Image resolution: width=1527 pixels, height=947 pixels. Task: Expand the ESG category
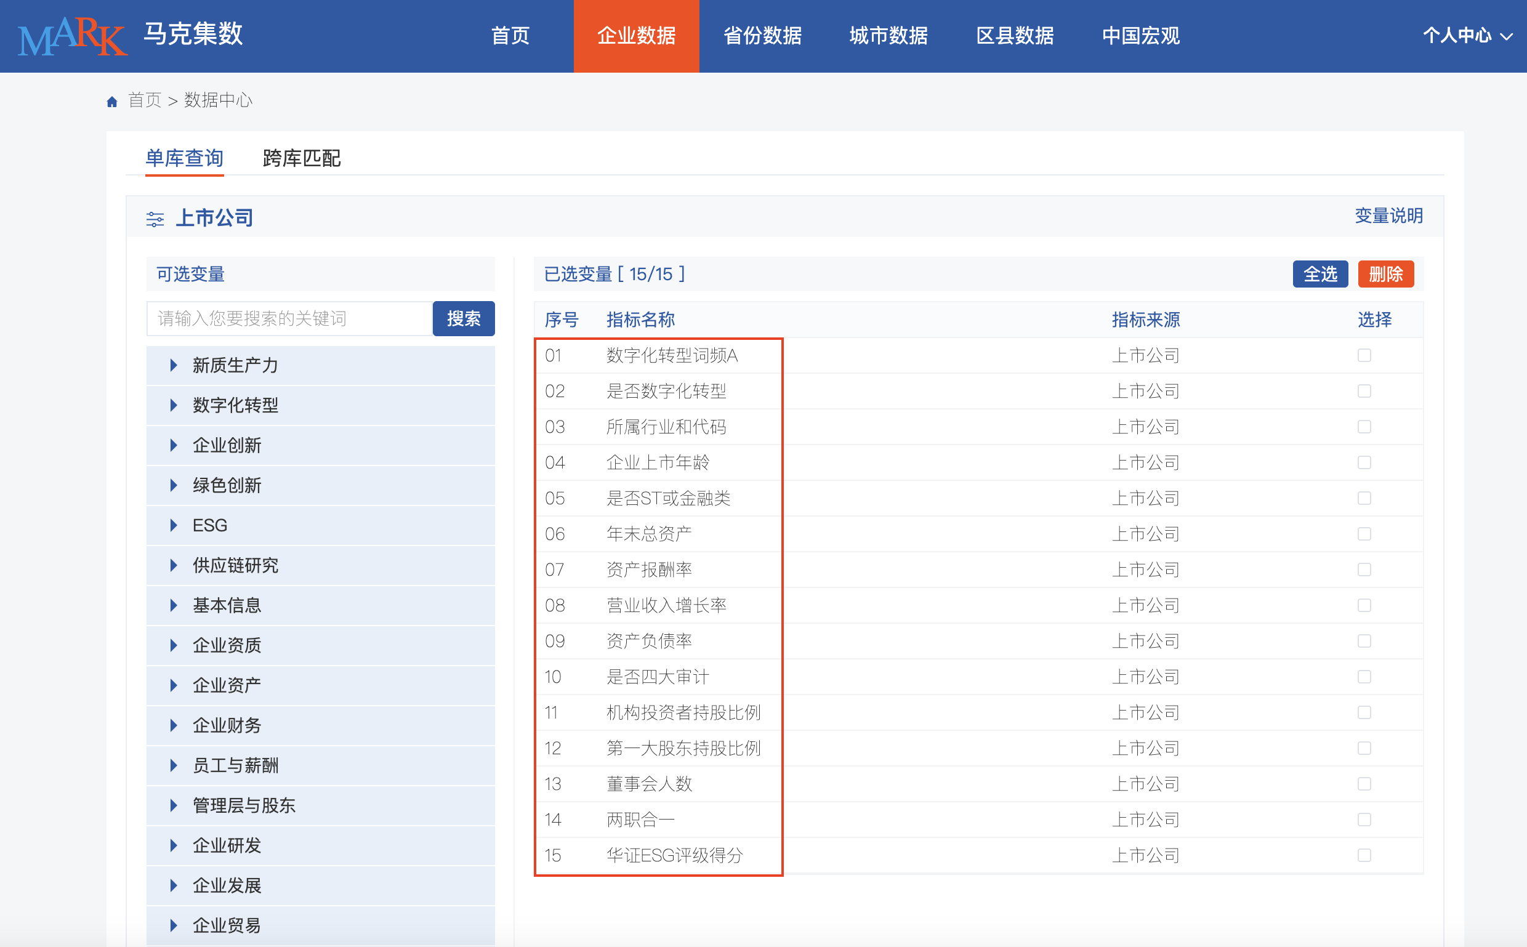pyautogui.click(x=321, y=525)
